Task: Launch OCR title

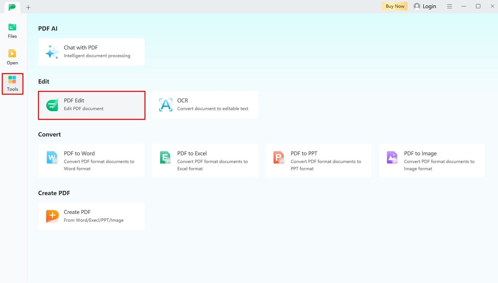Action: point(183,100)
